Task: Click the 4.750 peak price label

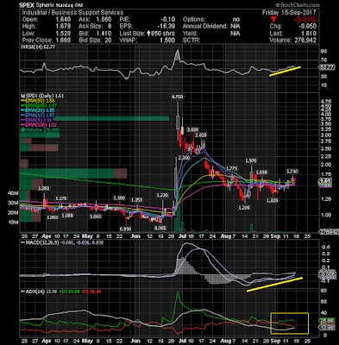Action: [177, 97]
